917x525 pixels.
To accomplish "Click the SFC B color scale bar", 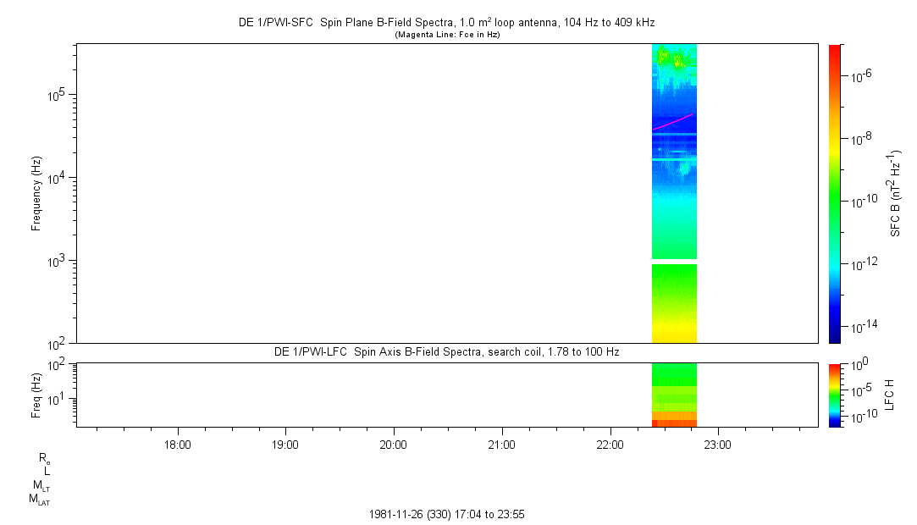I will 835,193.
